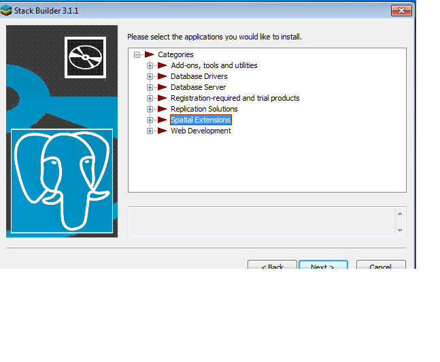Click the Stack Builder title bar icon
The height and width of the screenshot is (362, 440).
pyautogui.click(x=6, y=11)
